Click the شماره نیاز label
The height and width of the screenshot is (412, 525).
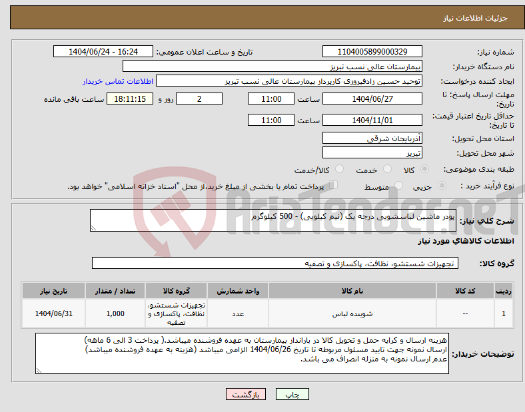pos(496,52)
